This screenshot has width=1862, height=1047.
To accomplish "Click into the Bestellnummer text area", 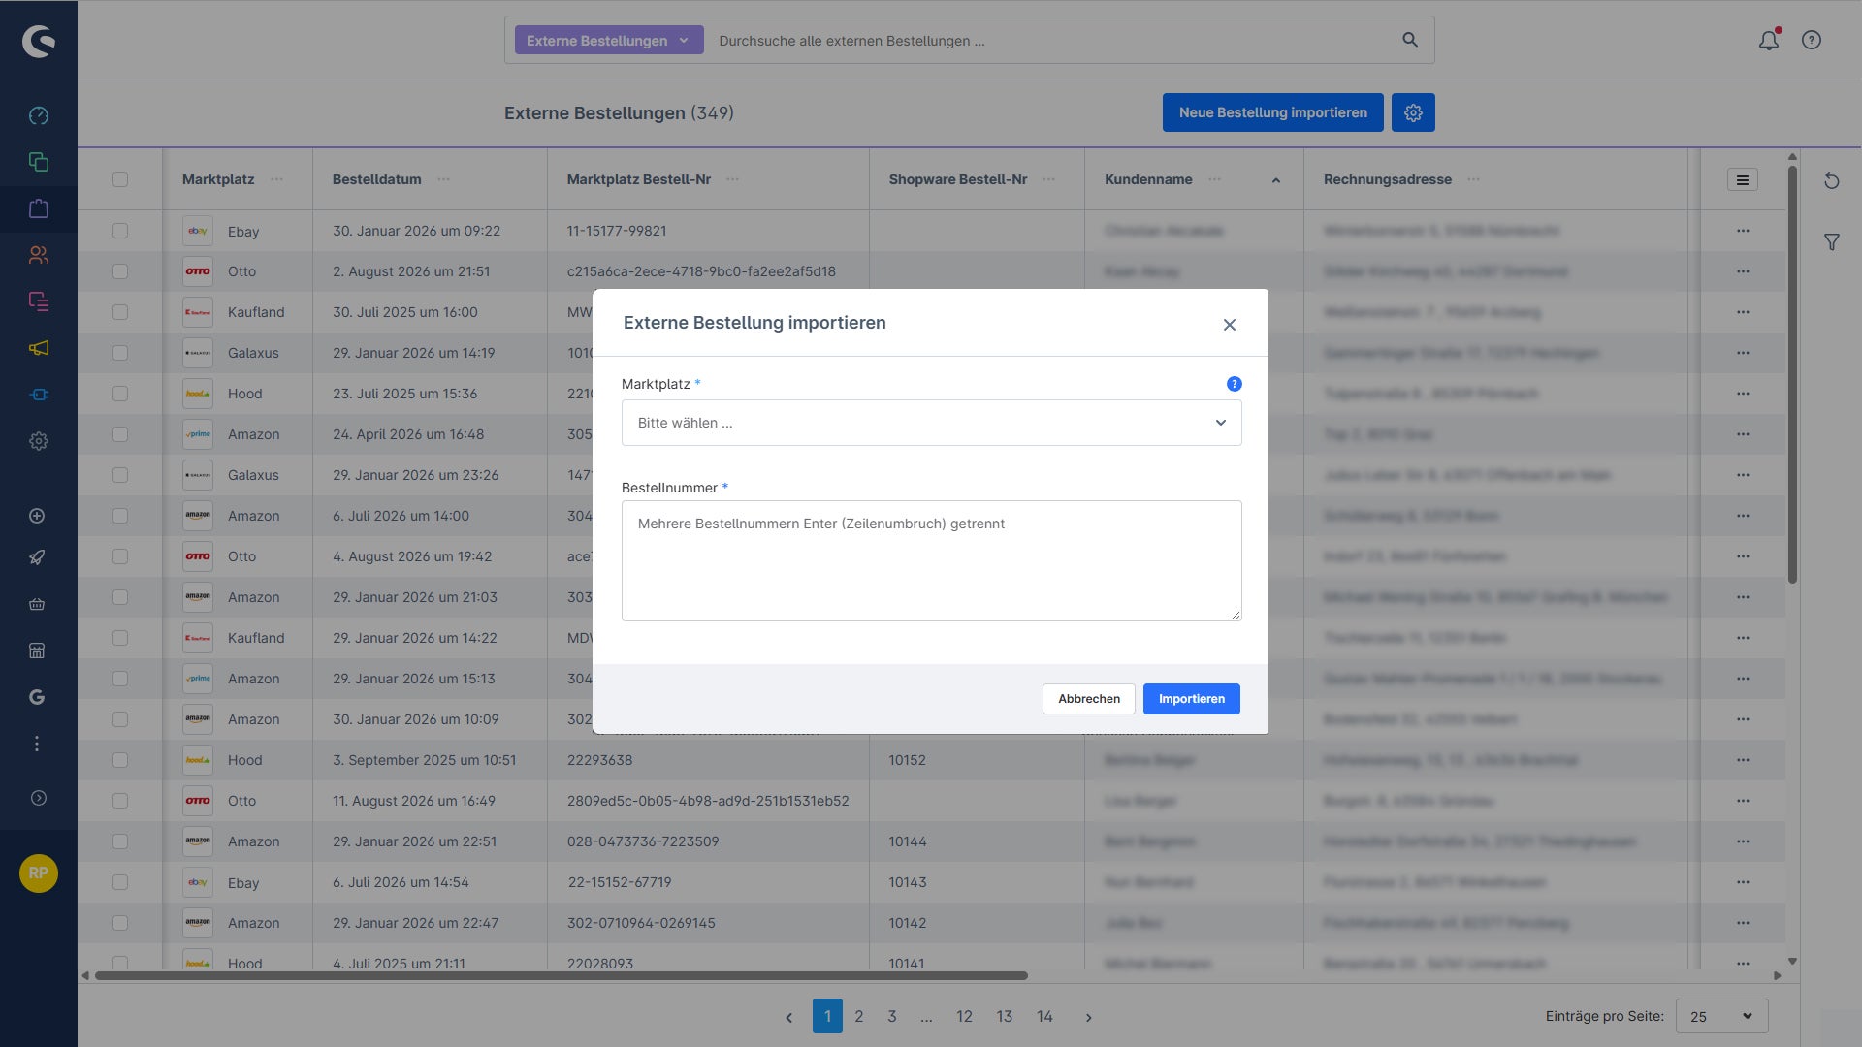I will tap(931, 560).
